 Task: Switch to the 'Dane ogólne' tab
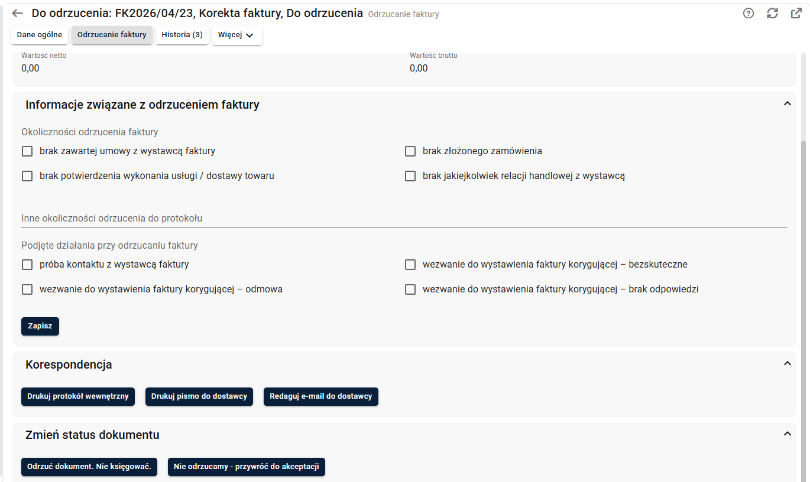tap(40, 35)
